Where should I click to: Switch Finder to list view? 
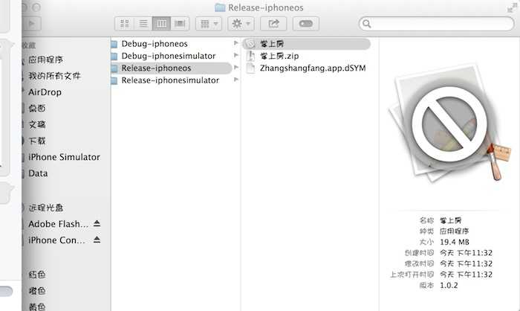point(143,24)
